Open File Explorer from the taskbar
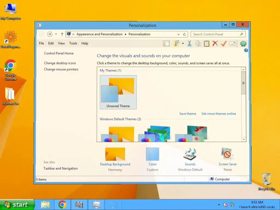Screen dimensions: 280x210 pos(45,205)
